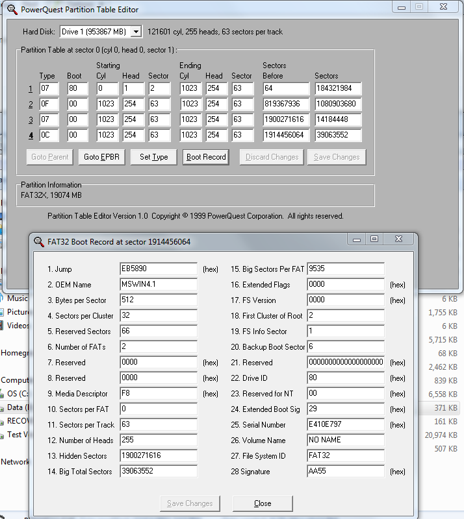This screenshot has height=519, width=464.
Task: Click the Serial Number field
Action: point(345,425)
